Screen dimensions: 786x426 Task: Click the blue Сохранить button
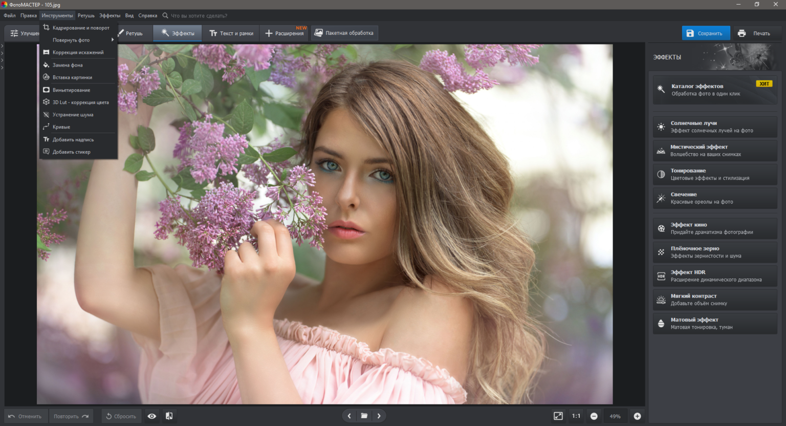pyautogui.click(x=705, y=33)
